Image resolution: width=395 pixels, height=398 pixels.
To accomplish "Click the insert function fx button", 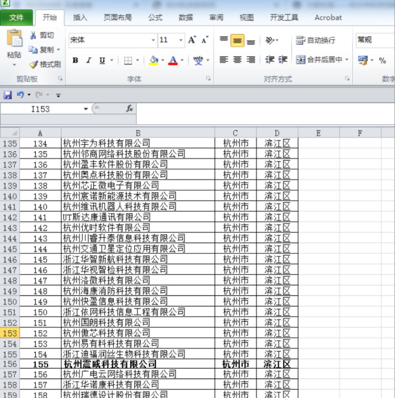I will (129, 108).
